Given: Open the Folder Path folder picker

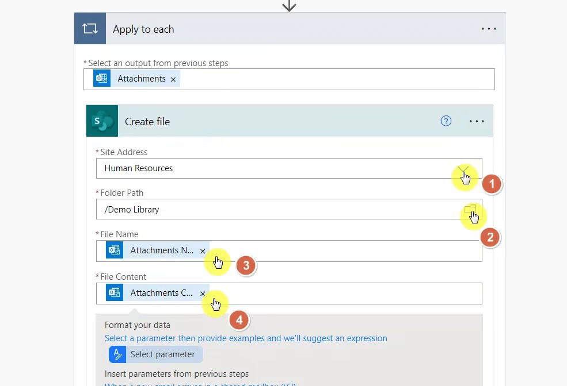Looking at the screenshot, I should click(470, 210).
